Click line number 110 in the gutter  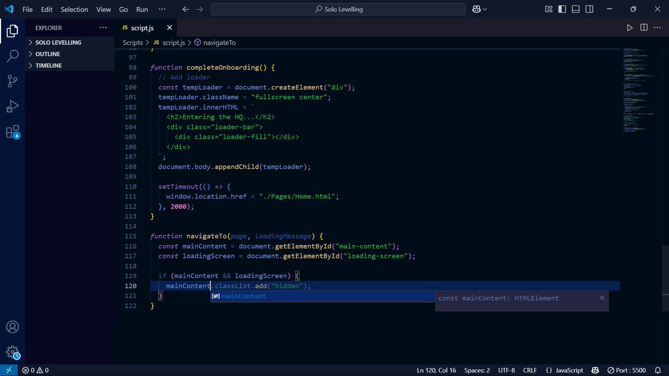click(x=130, y=187)
